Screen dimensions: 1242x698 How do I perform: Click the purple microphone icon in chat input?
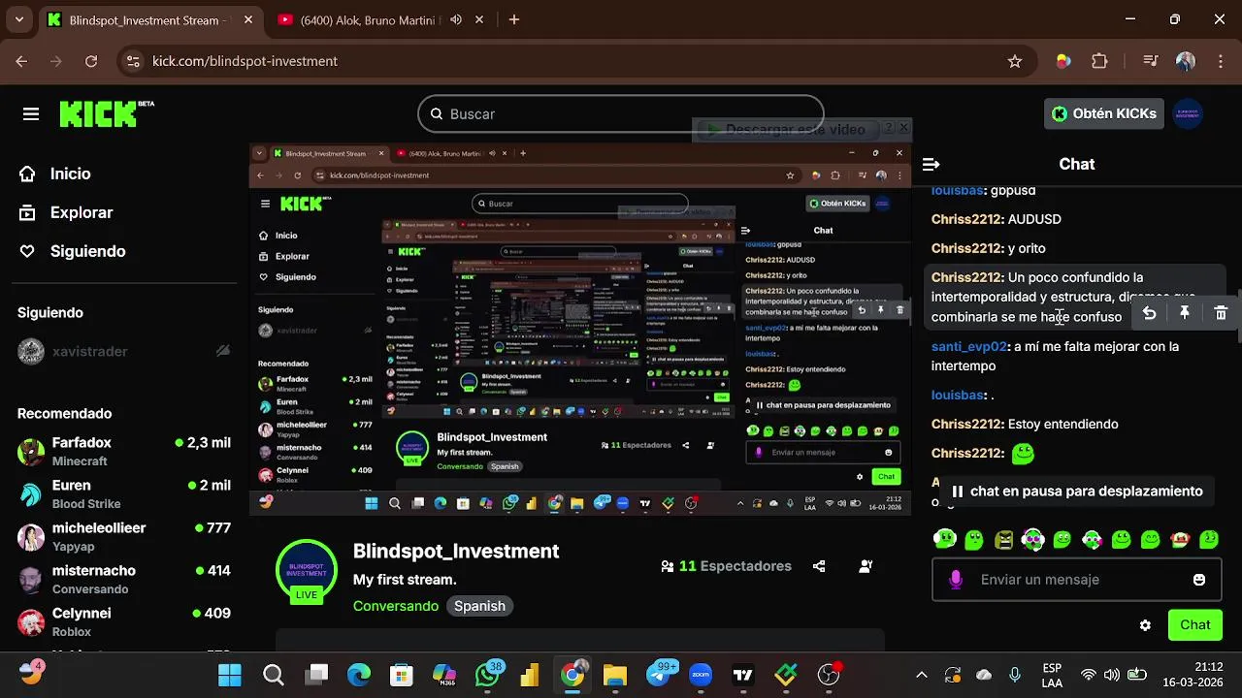955,580
